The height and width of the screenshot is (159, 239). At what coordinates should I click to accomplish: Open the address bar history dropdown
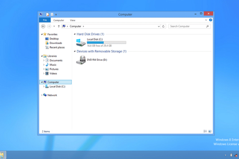point(159,26)
